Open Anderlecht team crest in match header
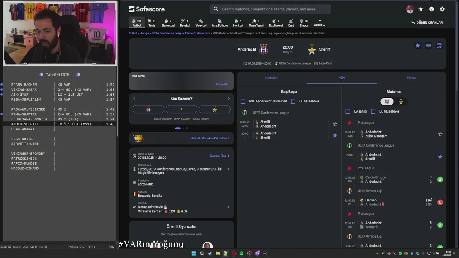Image resolution: width=459 pixels, height=258 pixels. [264, 49]
